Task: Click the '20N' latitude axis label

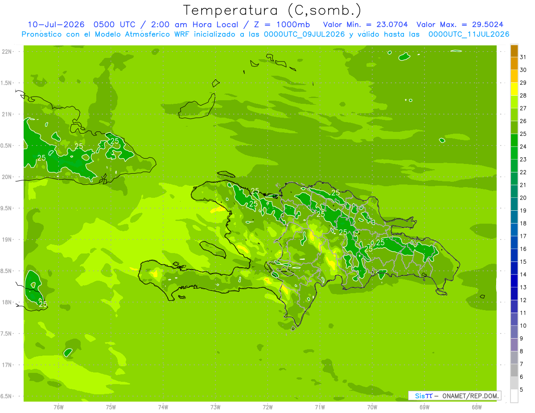Action: click(7, 177)
